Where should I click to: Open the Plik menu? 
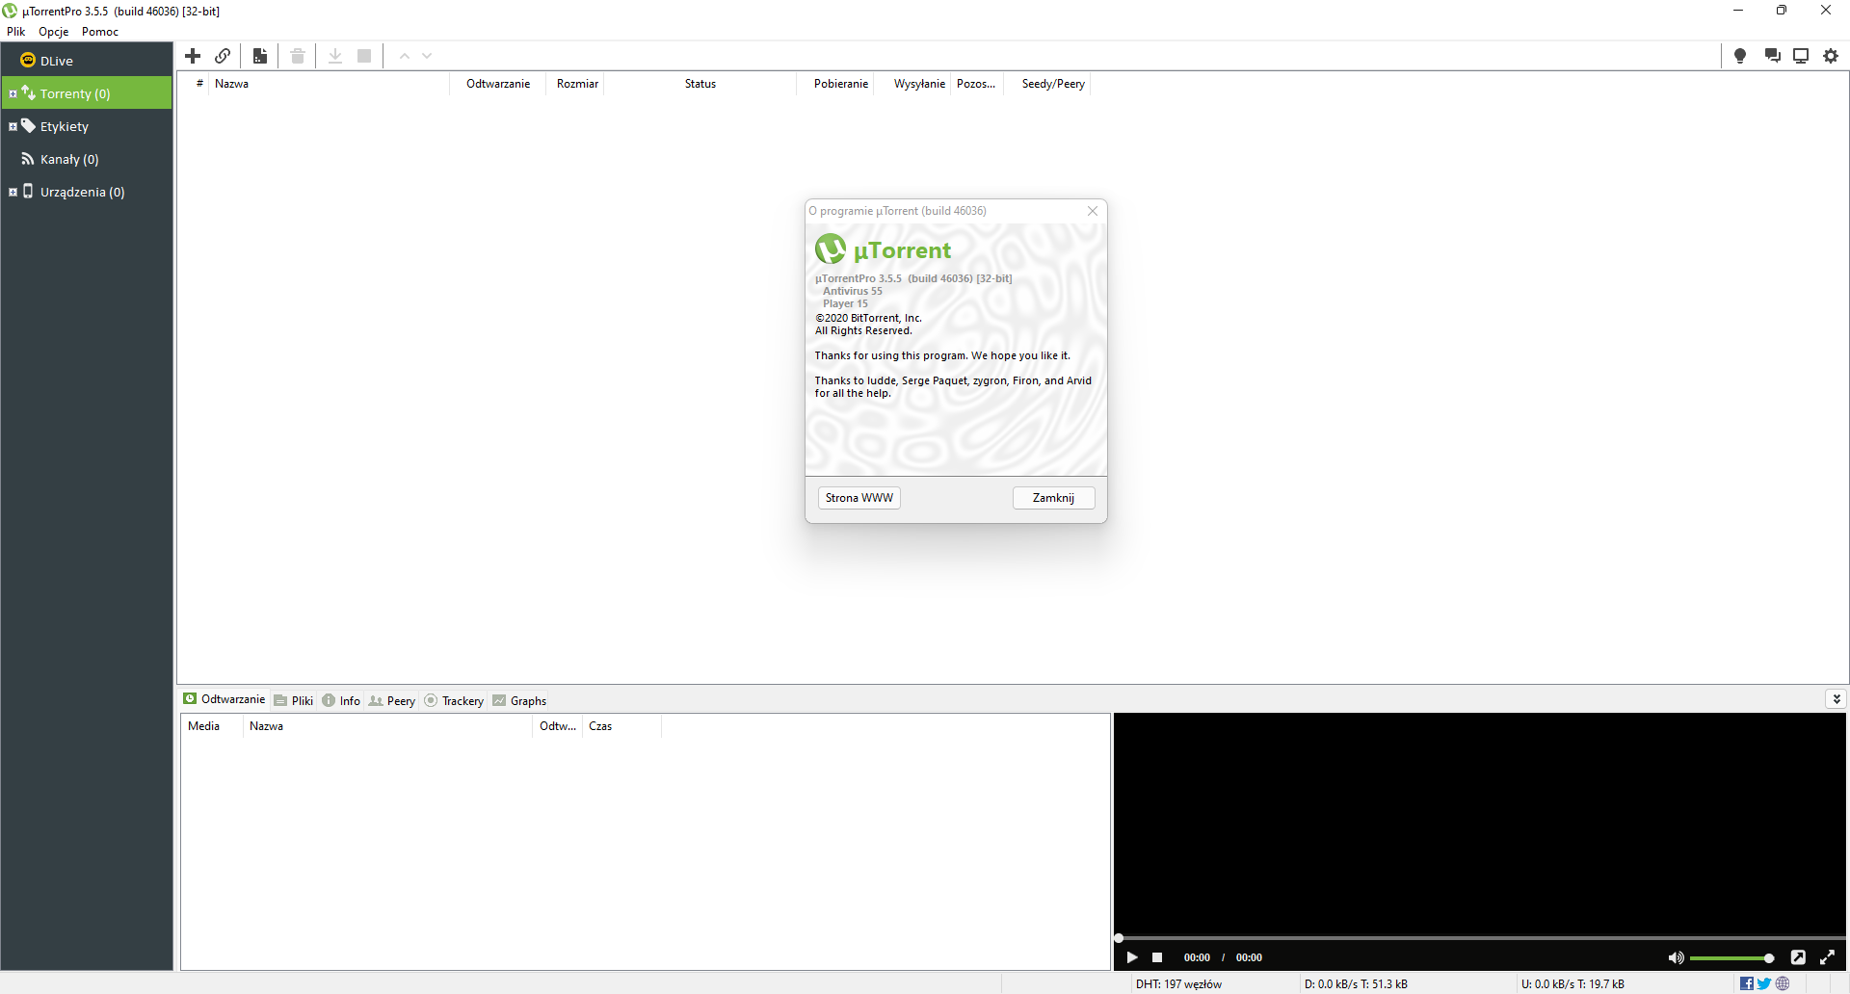[x=16, y=32]
